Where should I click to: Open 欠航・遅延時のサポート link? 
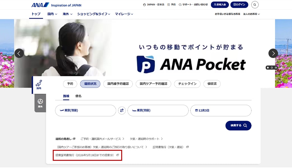(146, 139)
